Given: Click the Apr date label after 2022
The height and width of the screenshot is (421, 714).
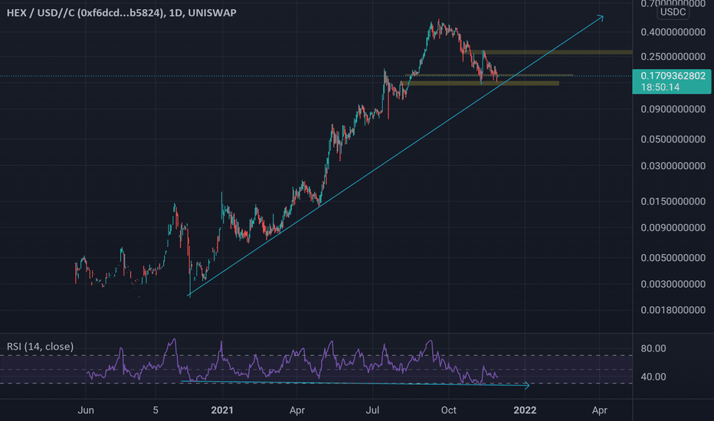Looking at the screenshot, I should [x=600, y=410].
